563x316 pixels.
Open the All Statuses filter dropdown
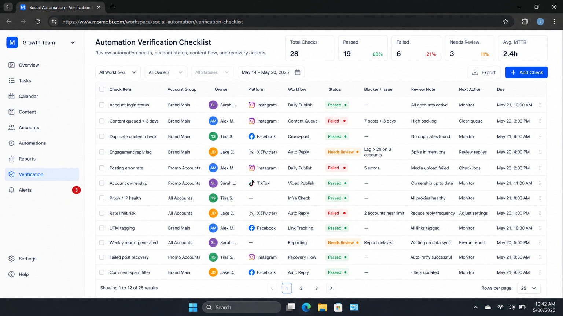(212, 72)
